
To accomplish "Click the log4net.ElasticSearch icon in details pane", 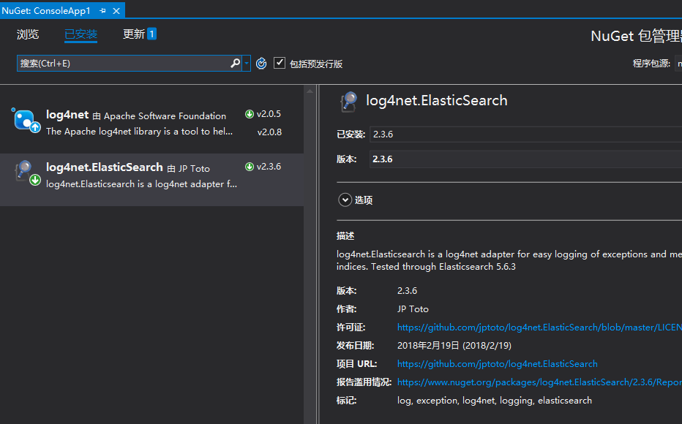I will click(x=348, y=100).
